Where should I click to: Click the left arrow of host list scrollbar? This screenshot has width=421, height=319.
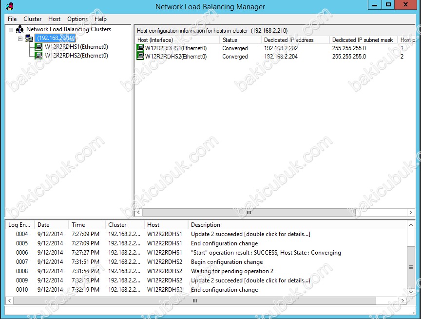click(138, 212)
